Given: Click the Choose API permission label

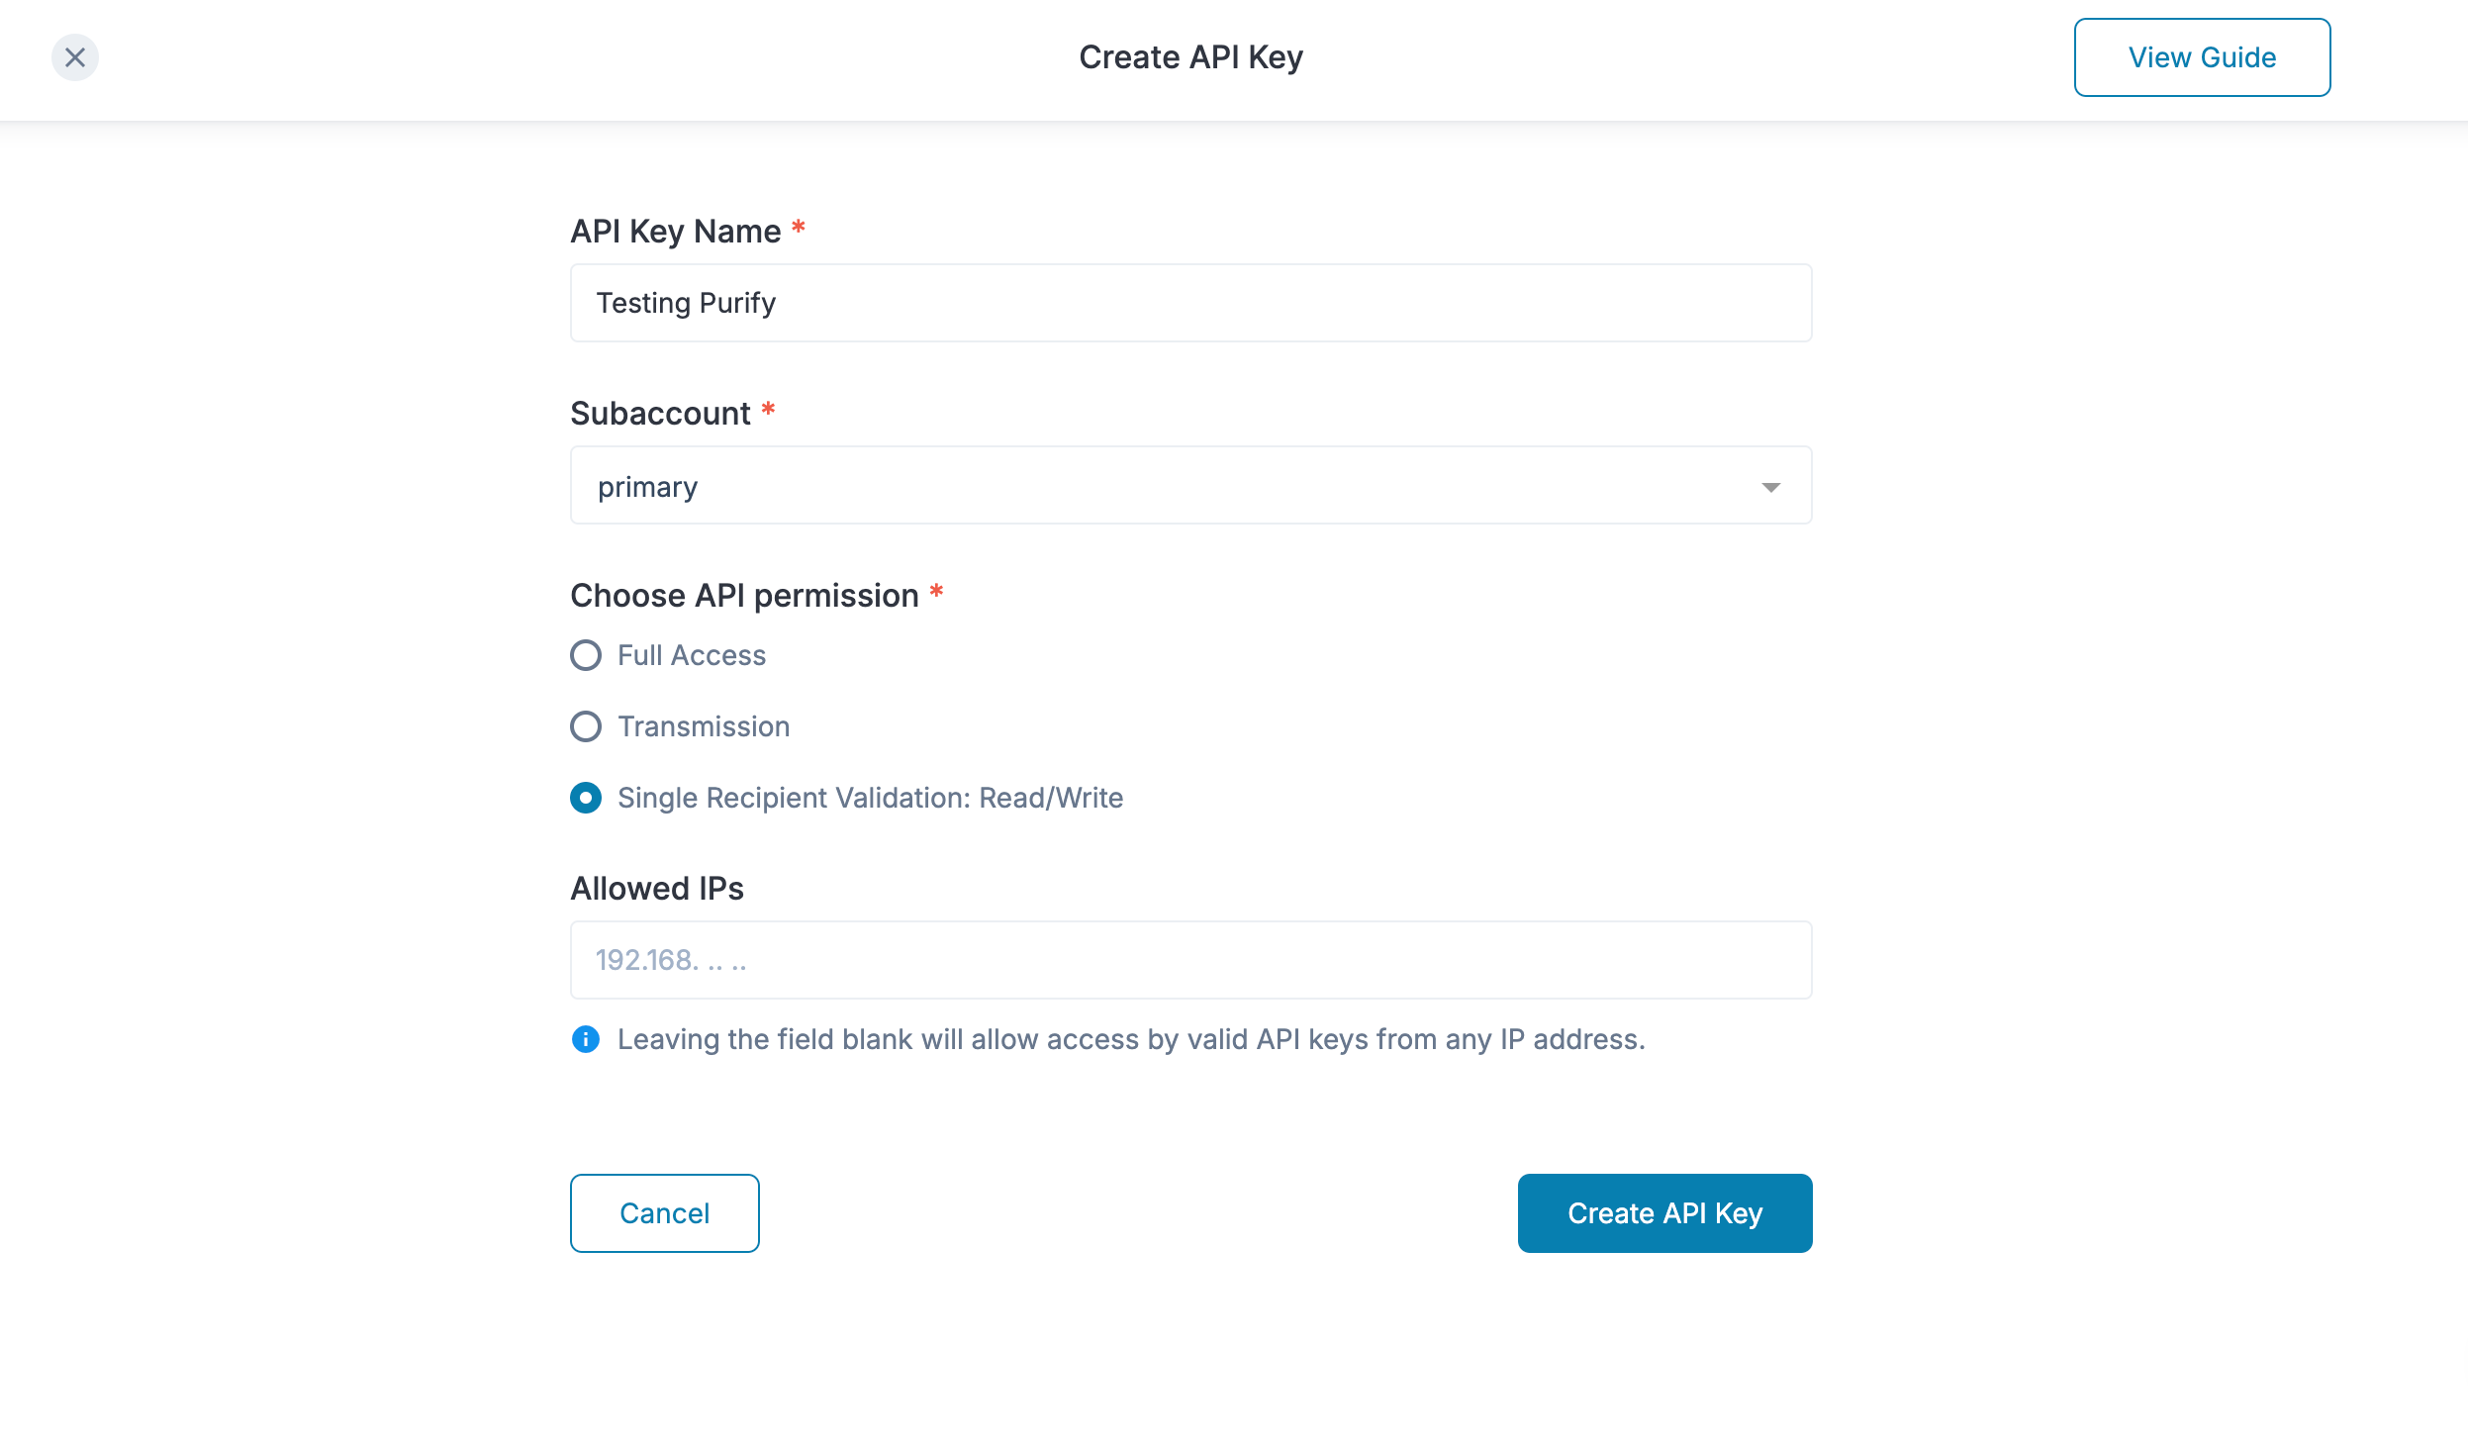Looking at the screenshot, I should coord(744,596).
